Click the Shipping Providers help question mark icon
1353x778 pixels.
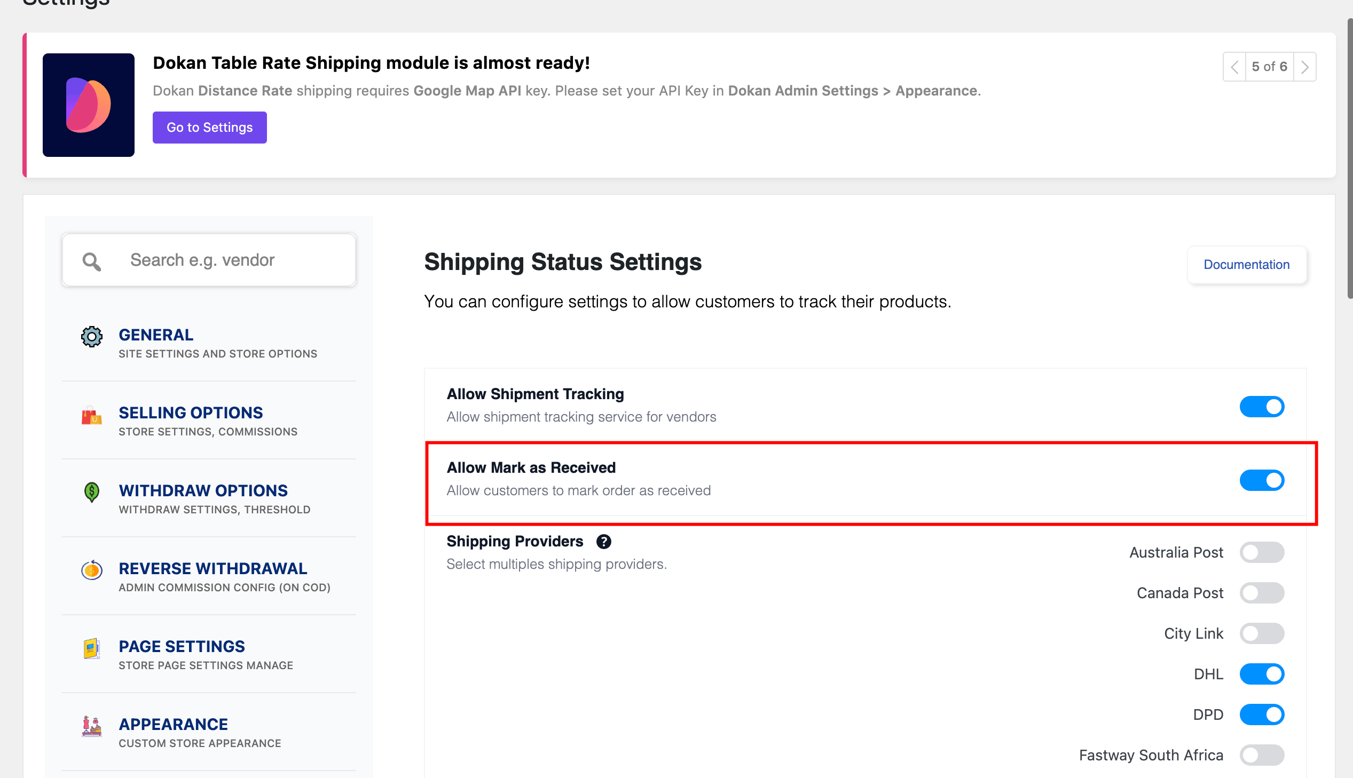(x=603, y=542)
